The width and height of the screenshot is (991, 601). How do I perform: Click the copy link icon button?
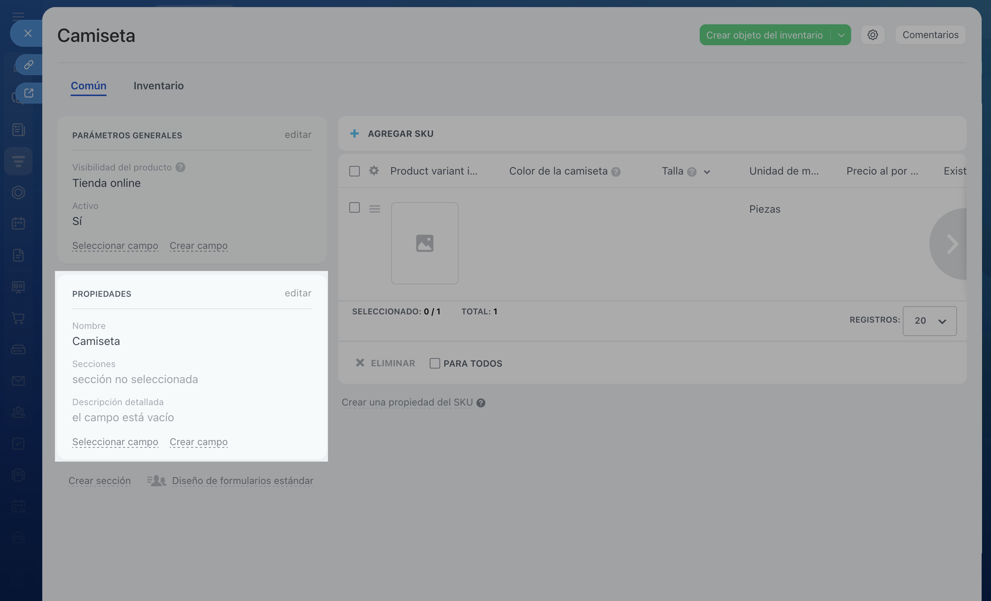click(28, 65)
